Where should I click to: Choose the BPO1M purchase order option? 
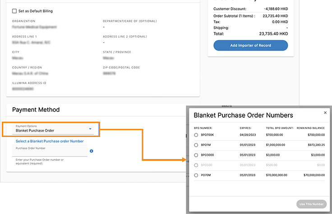[196, 145]
